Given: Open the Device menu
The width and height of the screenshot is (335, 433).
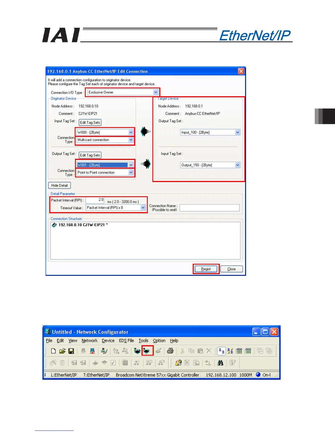Looking at the screenshot, I should 108,341.
